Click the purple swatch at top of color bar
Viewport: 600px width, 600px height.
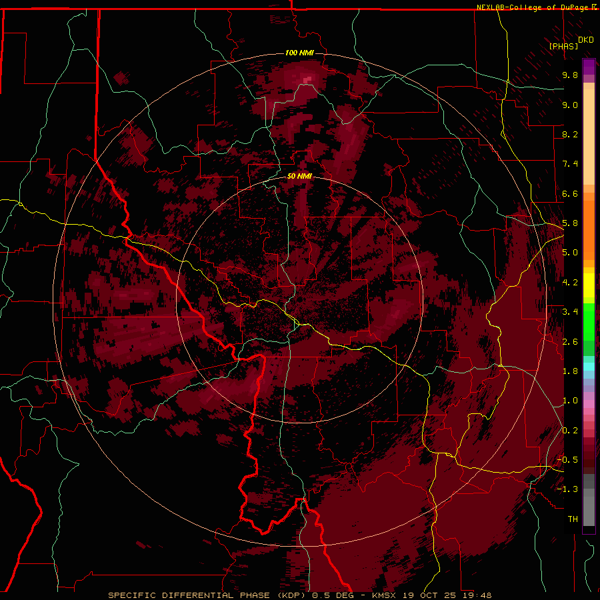589,67
